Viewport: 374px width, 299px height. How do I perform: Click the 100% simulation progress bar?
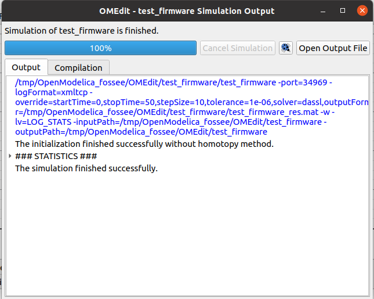100,48
